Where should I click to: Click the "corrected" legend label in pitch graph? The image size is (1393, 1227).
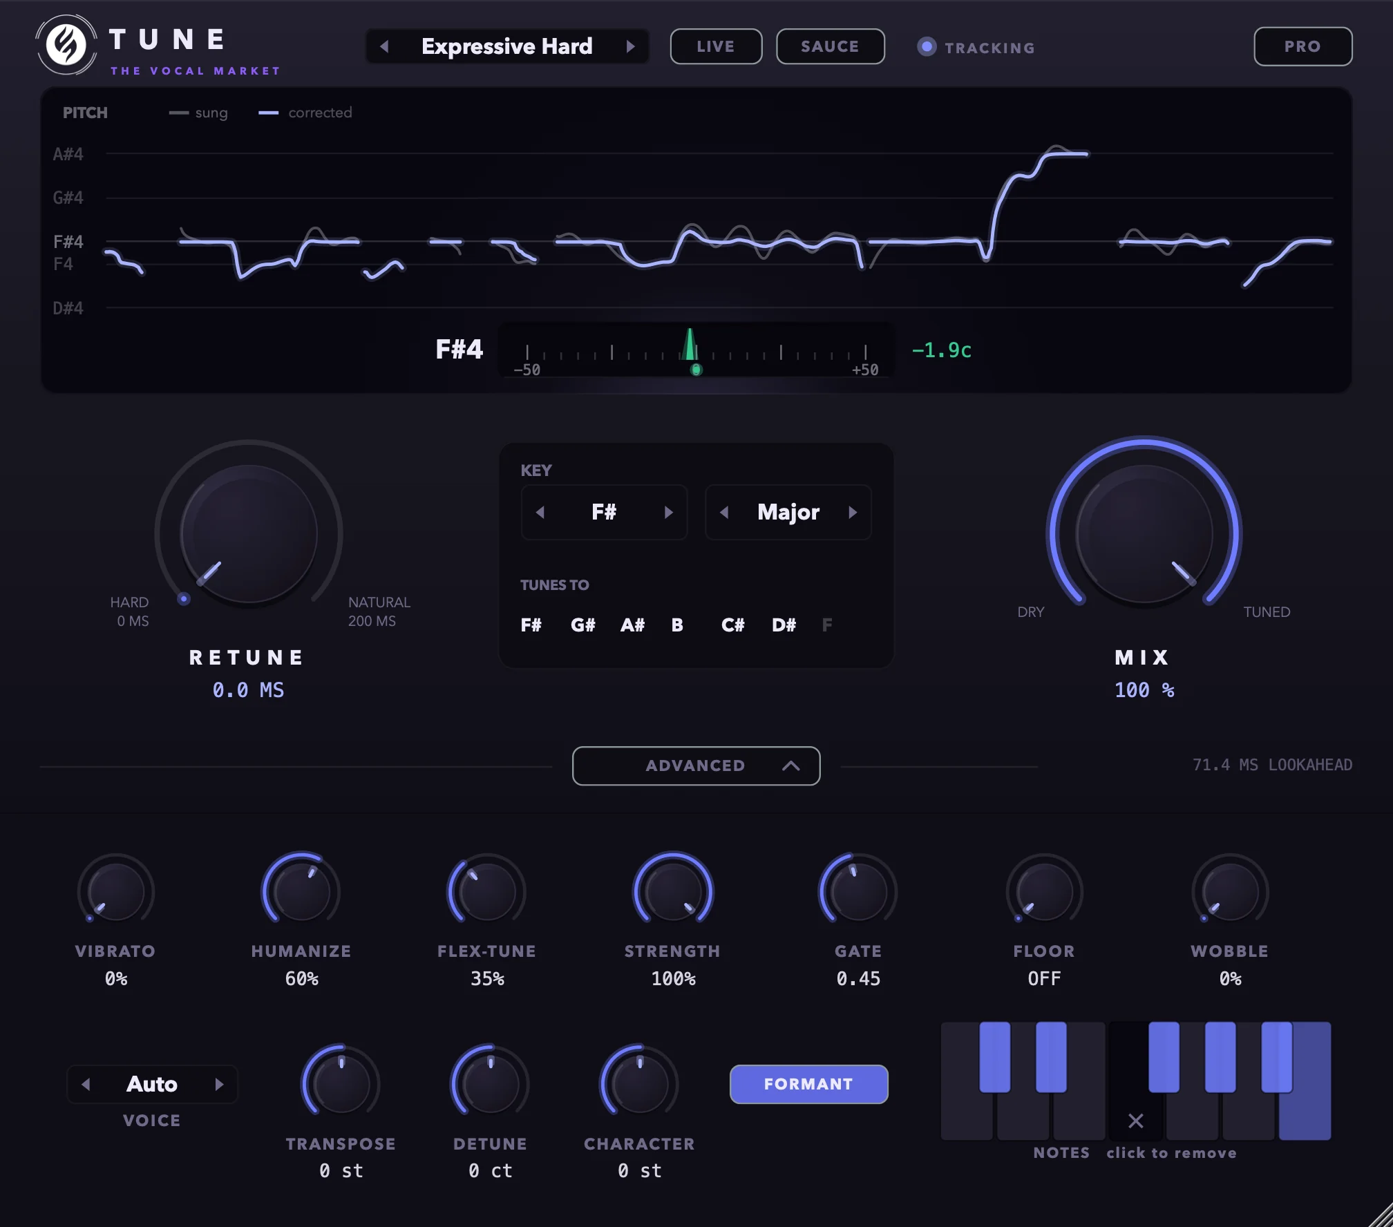[320, 113]
